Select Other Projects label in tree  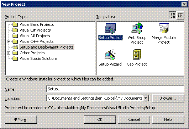(x=32, y=53)
